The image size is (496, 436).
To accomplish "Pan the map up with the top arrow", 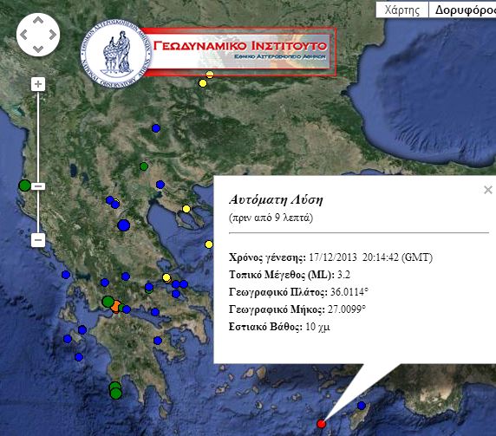I will 38,21.
